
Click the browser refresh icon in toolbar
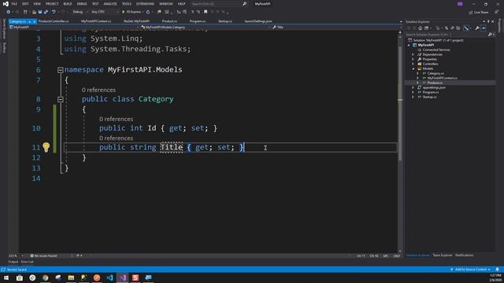click(148, 12)
